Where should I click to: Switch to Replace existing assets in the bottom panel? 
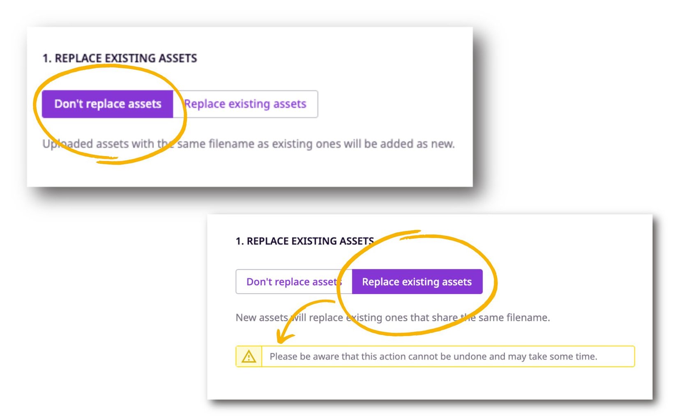[x=417, y=282]
